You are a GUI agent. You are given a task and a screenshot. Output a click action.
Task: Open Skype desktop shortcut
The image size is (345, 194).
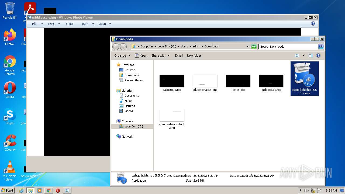10,116
